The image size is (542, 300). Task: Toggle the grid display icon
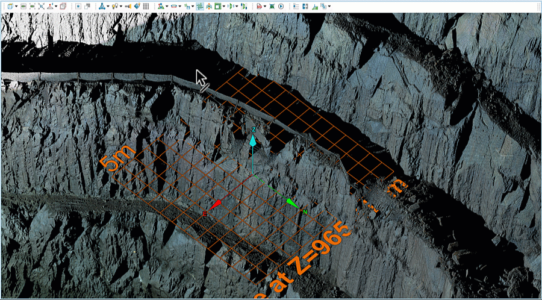point(146,6)
